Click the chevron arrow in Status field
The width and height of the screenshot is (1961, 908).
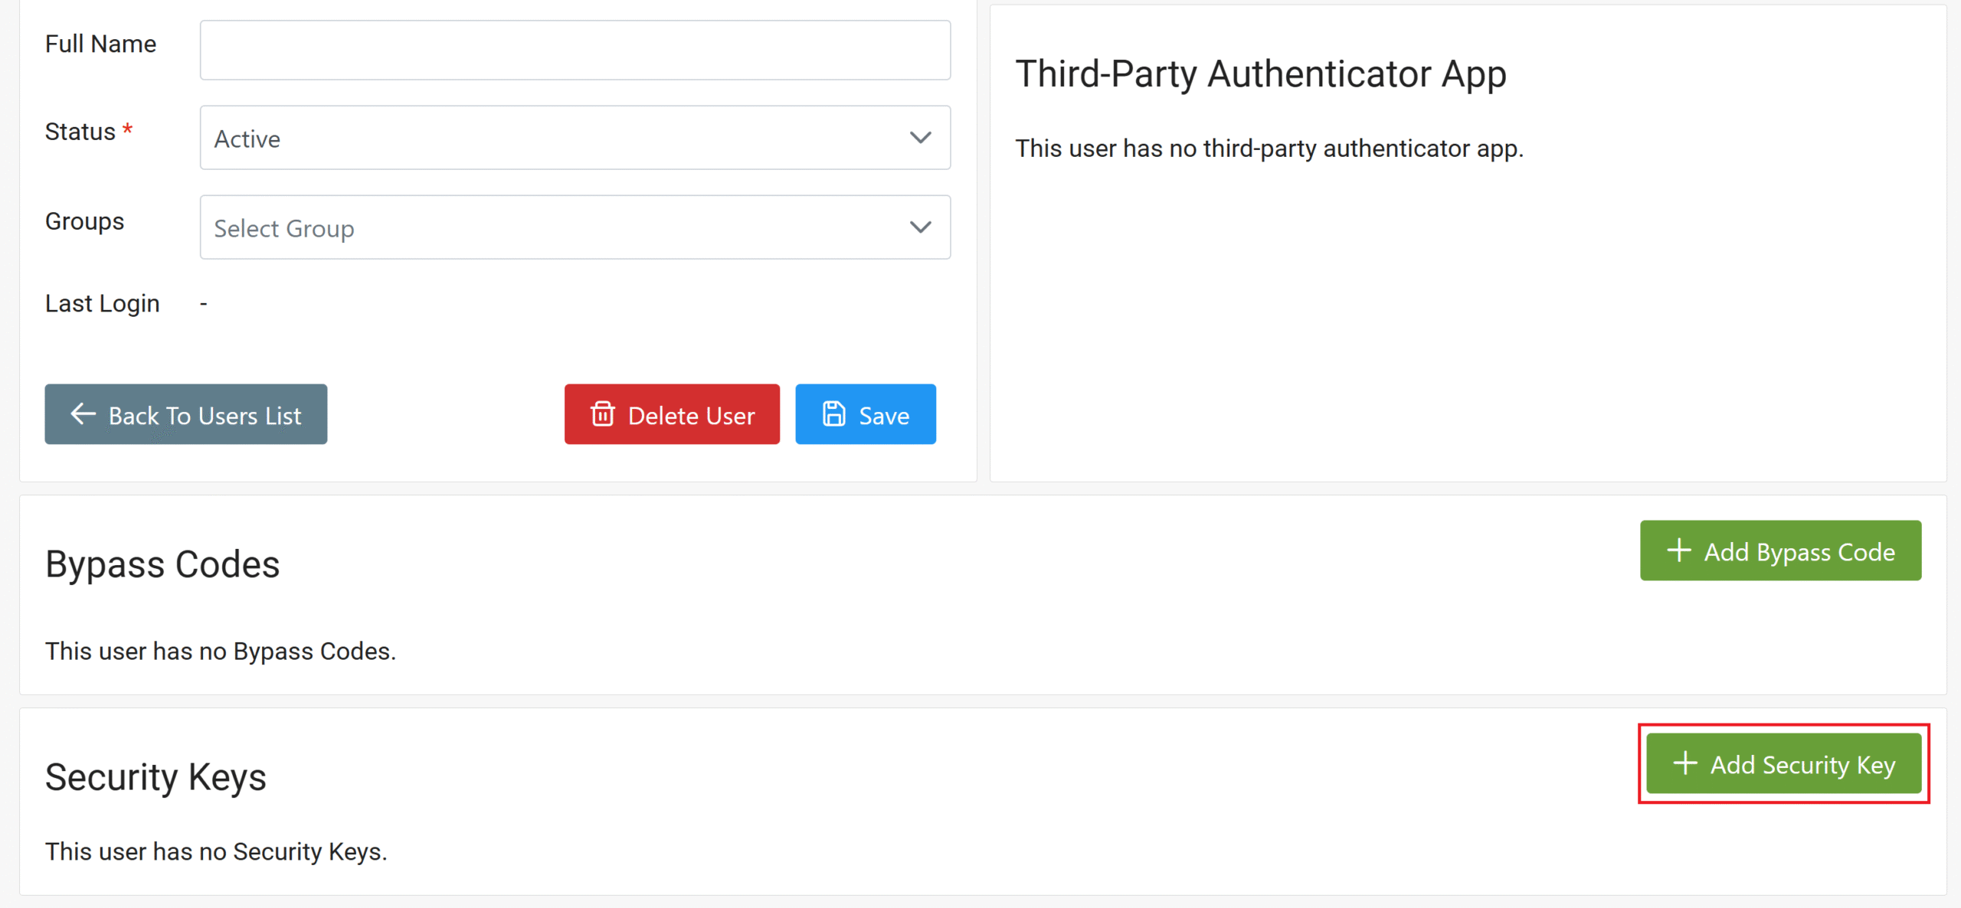point(920,138)
